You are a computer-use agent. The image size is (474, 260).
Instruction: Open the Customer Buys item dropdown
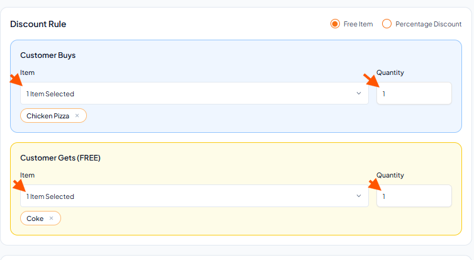point(195,93)
